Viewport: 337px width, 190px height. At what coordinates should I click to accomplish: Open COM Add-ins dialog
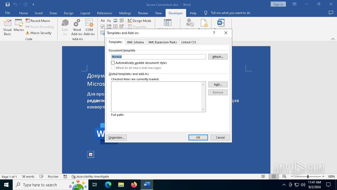(x=89, y=27)
